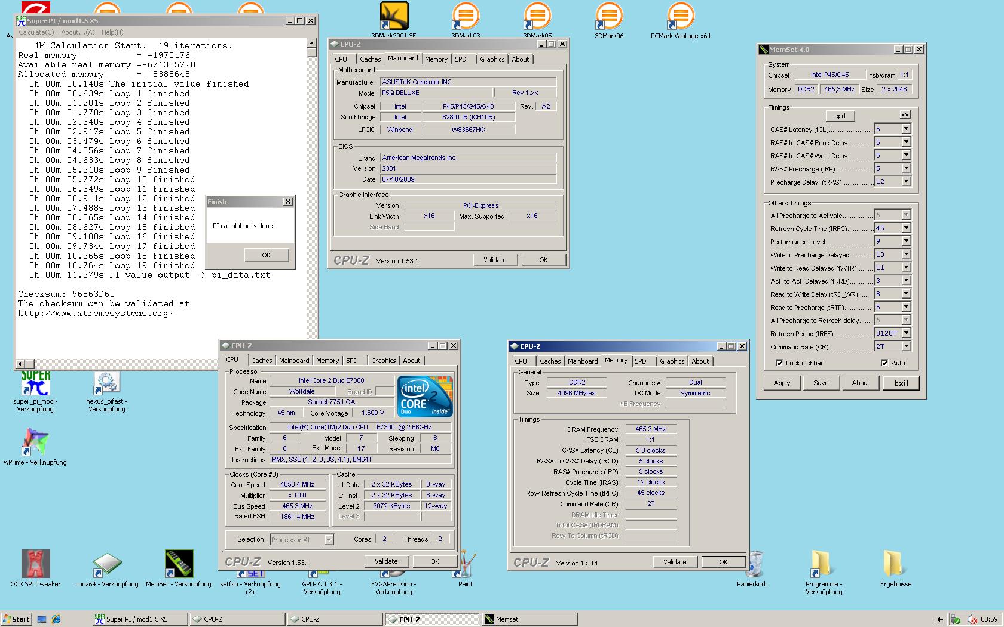Open the hexus_pifast shortcut icon
Viewport: 1004px width, 627px height.
click(x=107, y=383)
